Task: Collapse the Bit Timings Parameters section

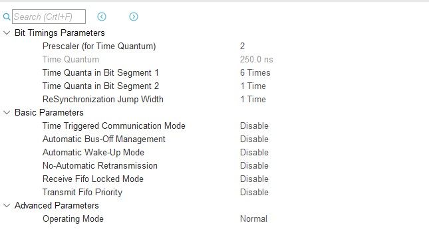Action: tap(7, 33)
